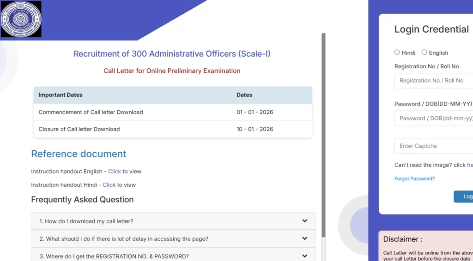
Task: Click the 'Important Dates' column header
Action: (x=61, y=95)
